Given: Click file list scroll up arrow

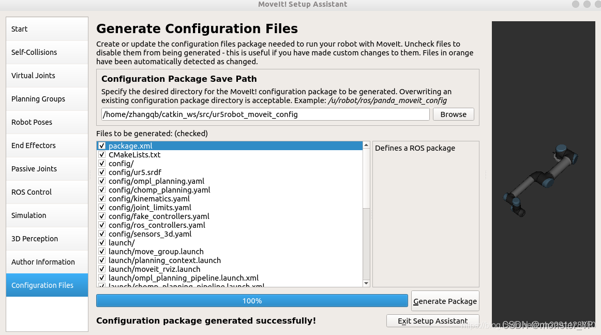Looking at the screenshot, I should click(366, 145).
